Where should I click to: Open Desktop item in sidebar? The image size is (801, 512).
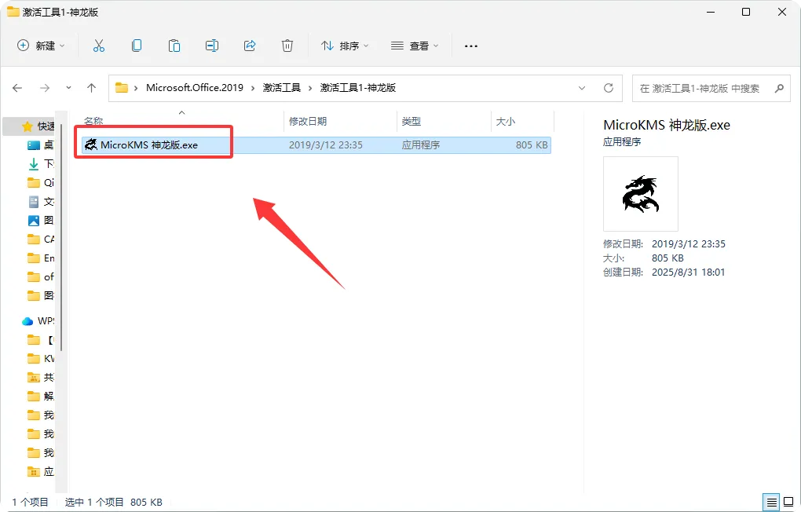point(40,144)
